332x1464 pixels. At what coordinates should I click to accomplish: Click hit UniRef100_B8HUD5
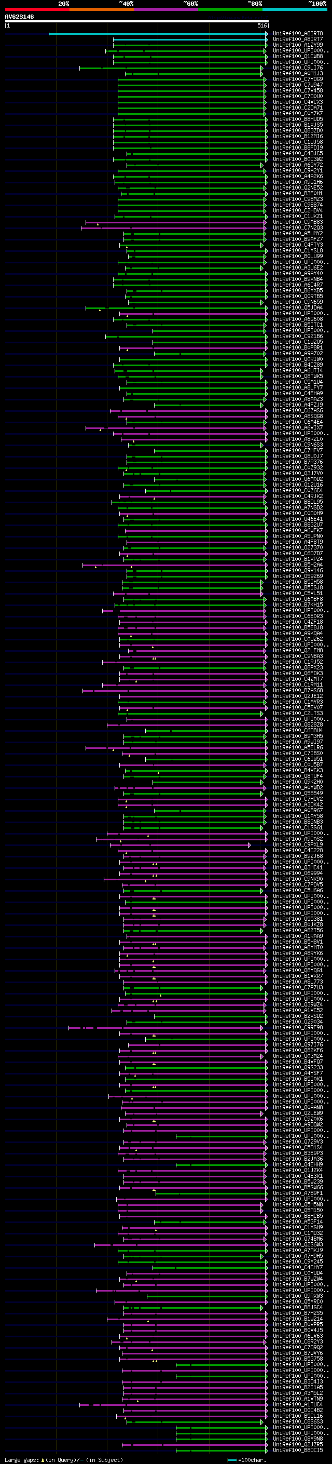tap(298, 119)
